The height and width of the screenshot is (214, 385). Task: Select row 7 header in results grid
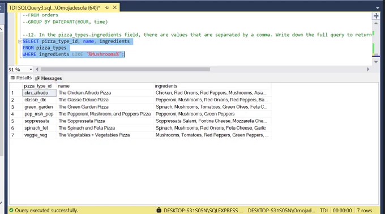[16, 135]
